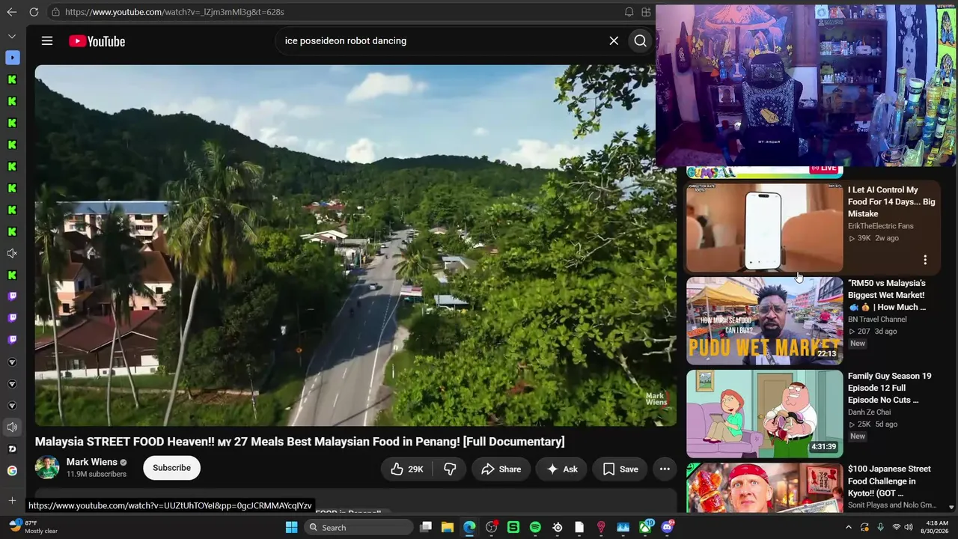Open the Photos app on the taskbar
Image resolution: width=958 pixels, height=539 pixels.
pyautogui.click(x=623, y=528)
